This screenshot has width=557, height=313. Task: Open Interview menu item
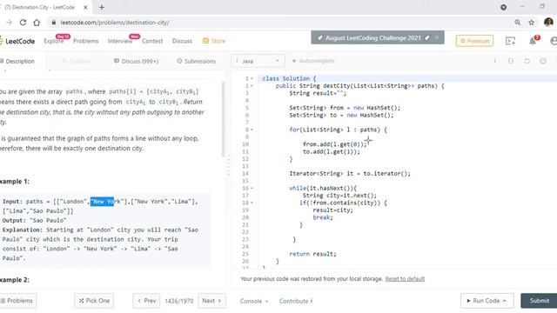click(x=120, y=41)
